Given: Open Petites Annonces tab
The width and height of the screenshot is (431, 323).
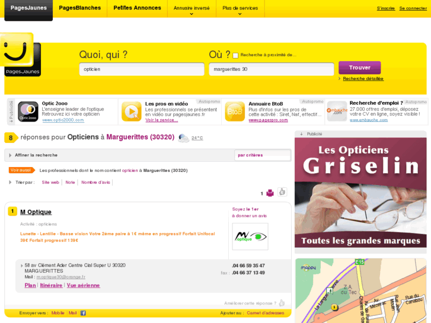Looking at the screenshot, I should click(x=137, y=8).
